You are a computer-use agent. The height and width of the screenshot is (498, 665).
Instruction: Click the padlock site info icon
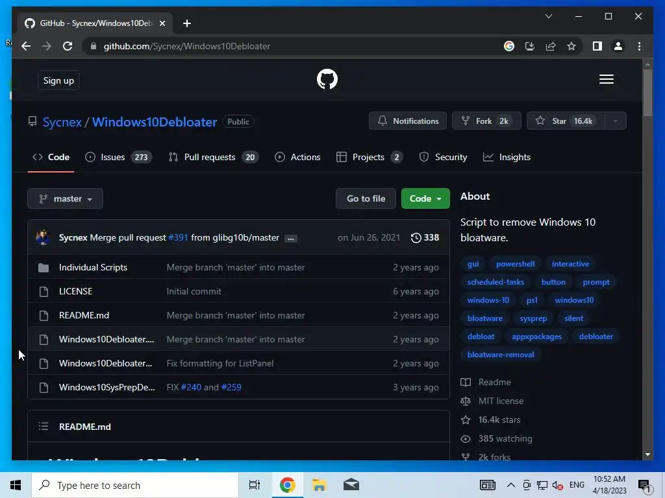click(x=94, y=46)
